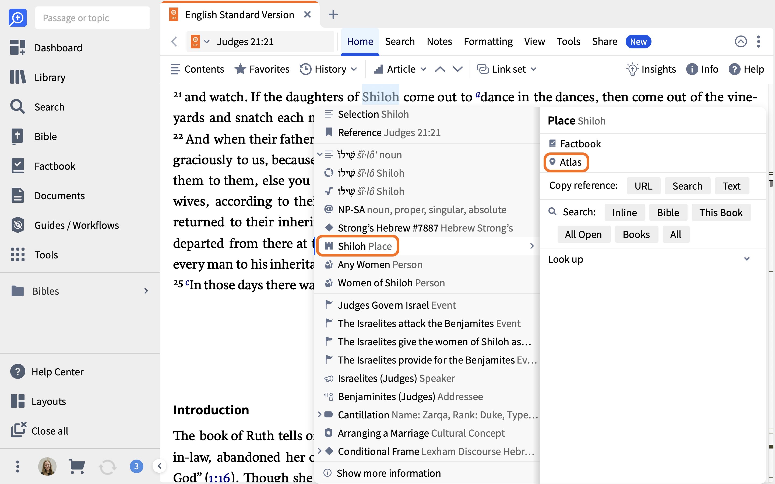775x484 pixels.
Task: Open Factbook from the left sidebar
Action: point(43,166)
